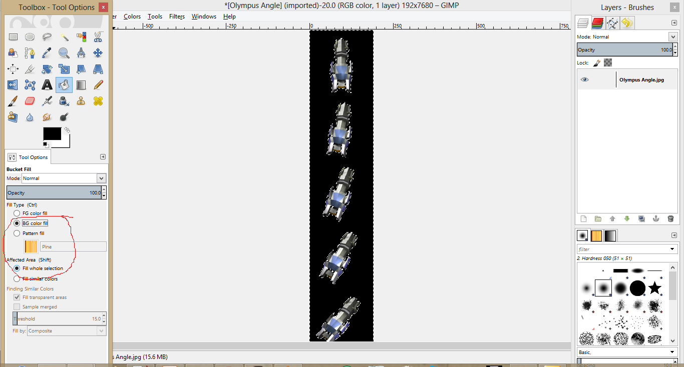Create a new layer button
Viewport: 684px width, 367px height.
tap(583, 218)
